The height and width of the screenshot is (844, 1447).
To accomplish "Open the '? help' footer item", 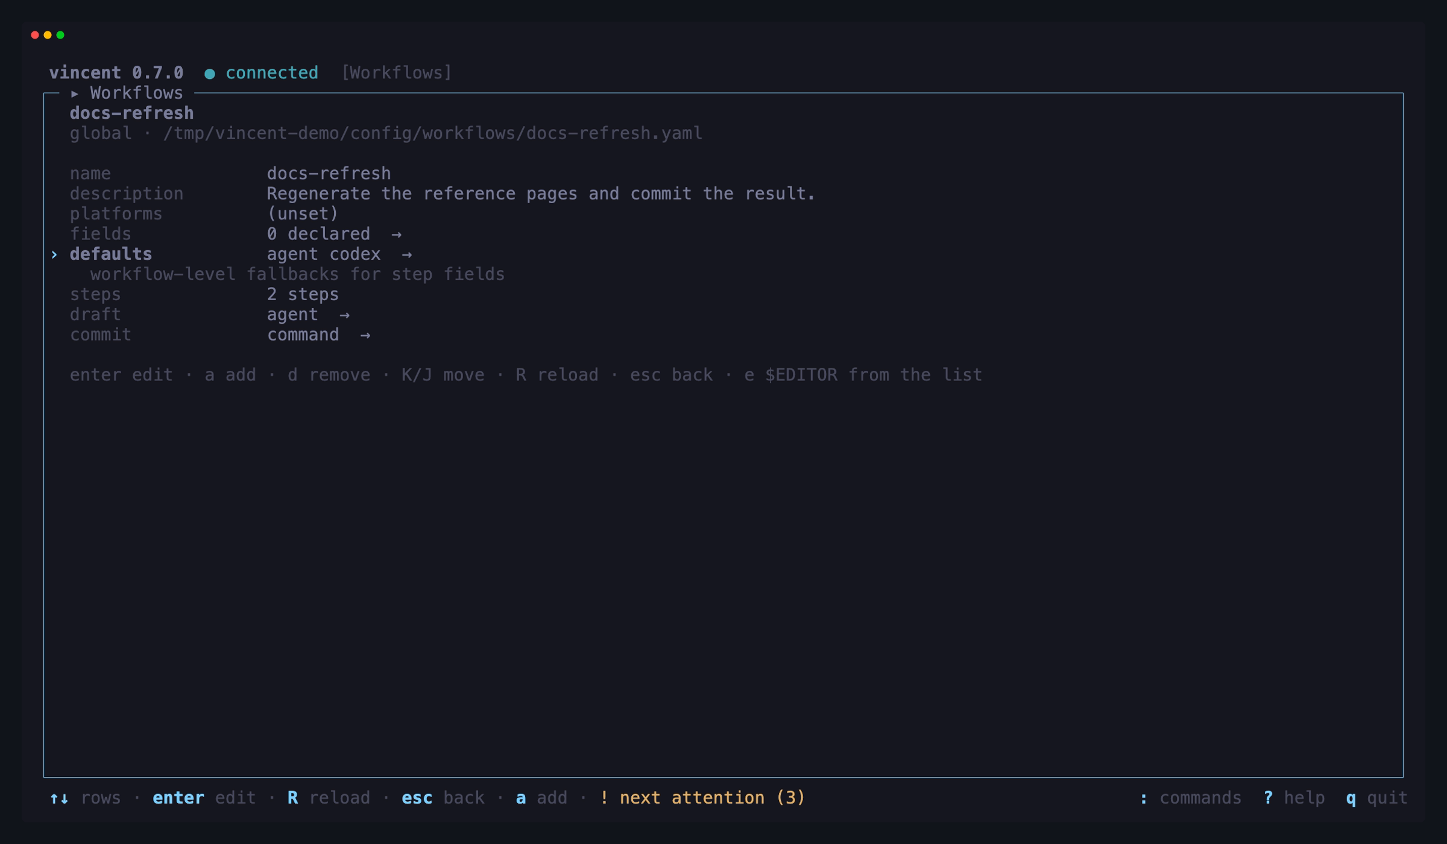I will (x=1294, y=798).
